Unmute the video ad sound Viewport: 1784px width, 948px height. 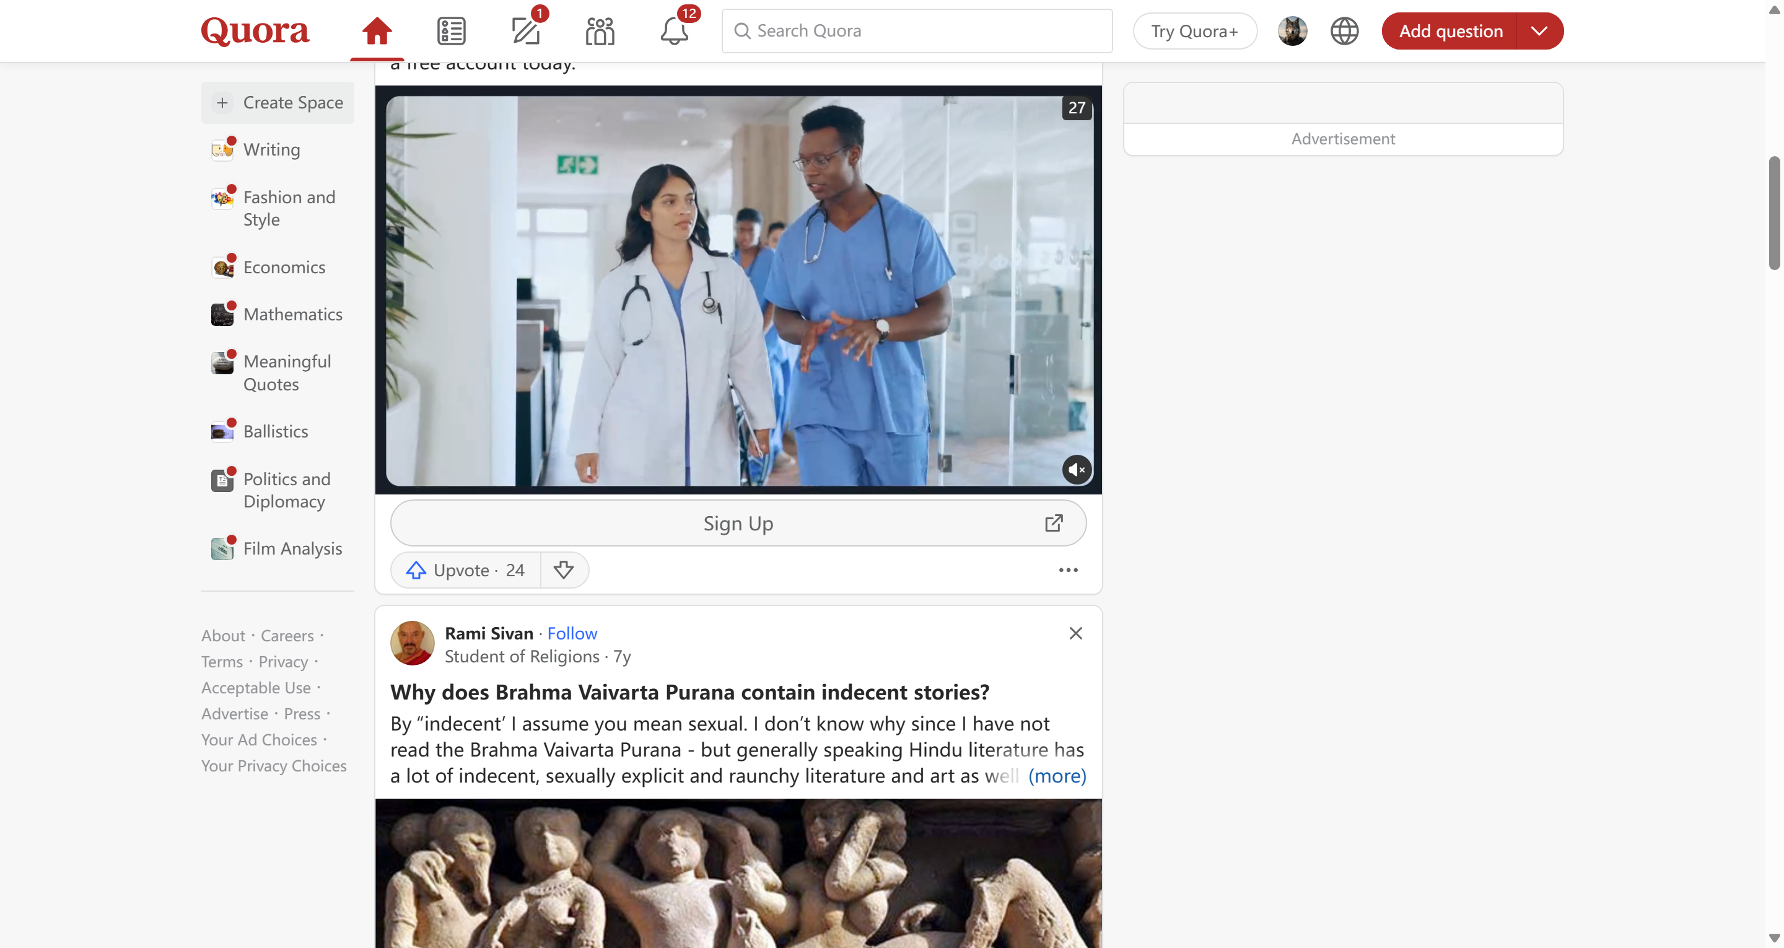pyautogui.click(x=1076, y=470)
